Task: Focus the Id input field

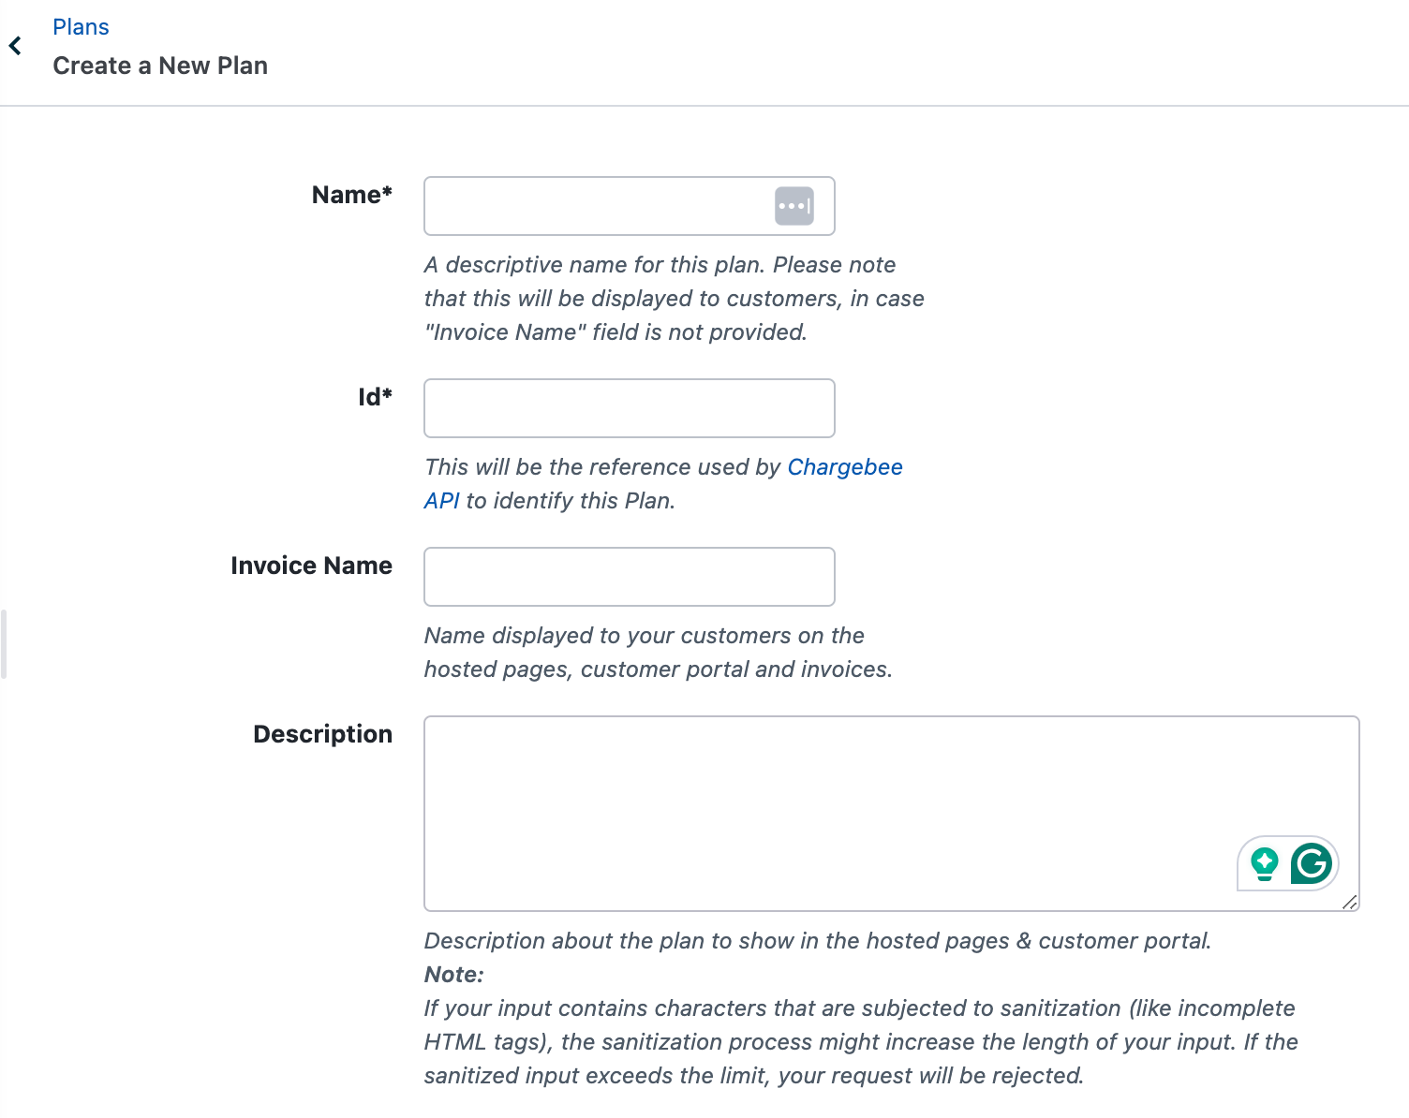Action: pos(630,408)
